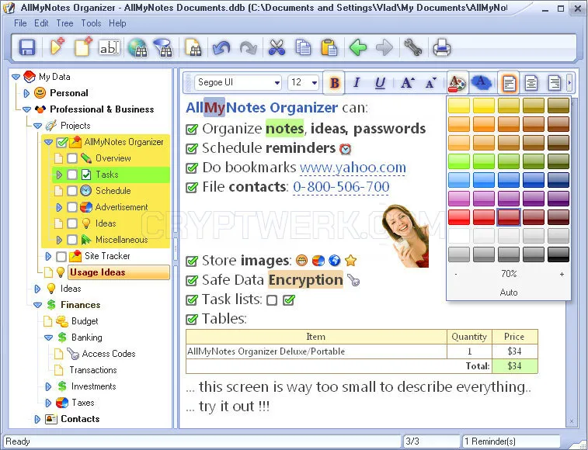This screenshot has height=450, width=588.
Task: Click the filter funnel binoculars icon
Action: tap(163, 48)
